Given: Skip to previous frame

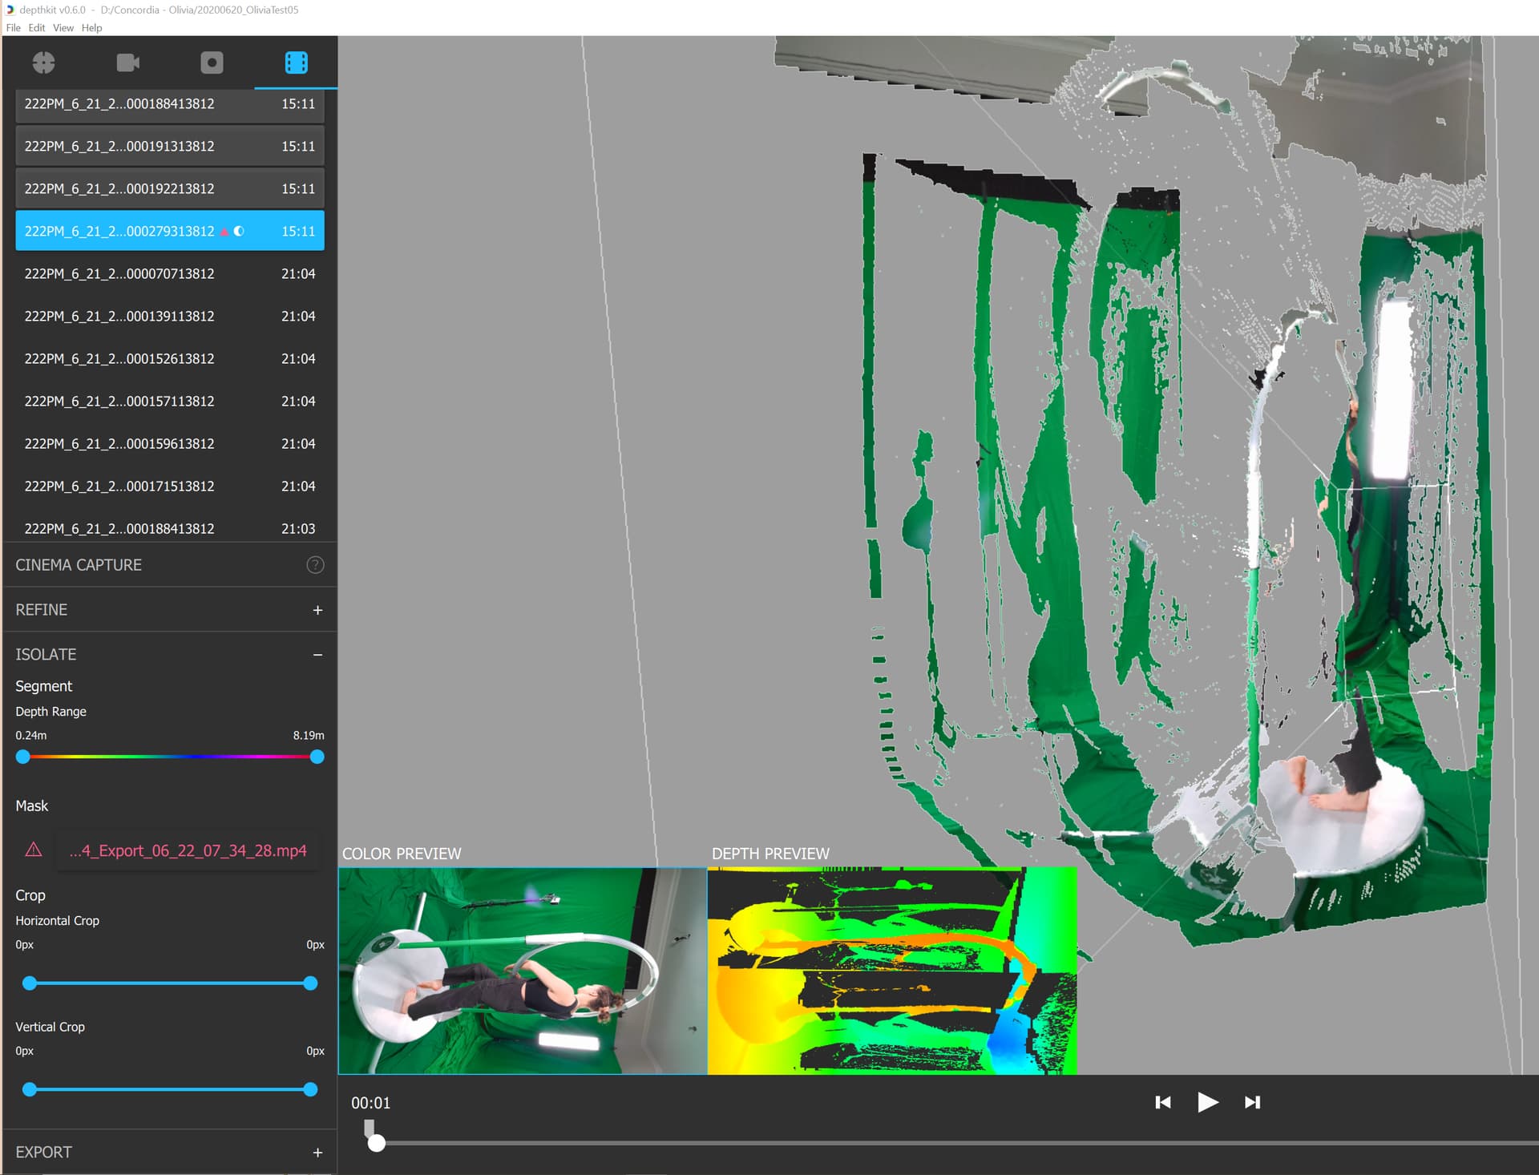Looking at the screenshot, I should (x=1162, y=1102).
